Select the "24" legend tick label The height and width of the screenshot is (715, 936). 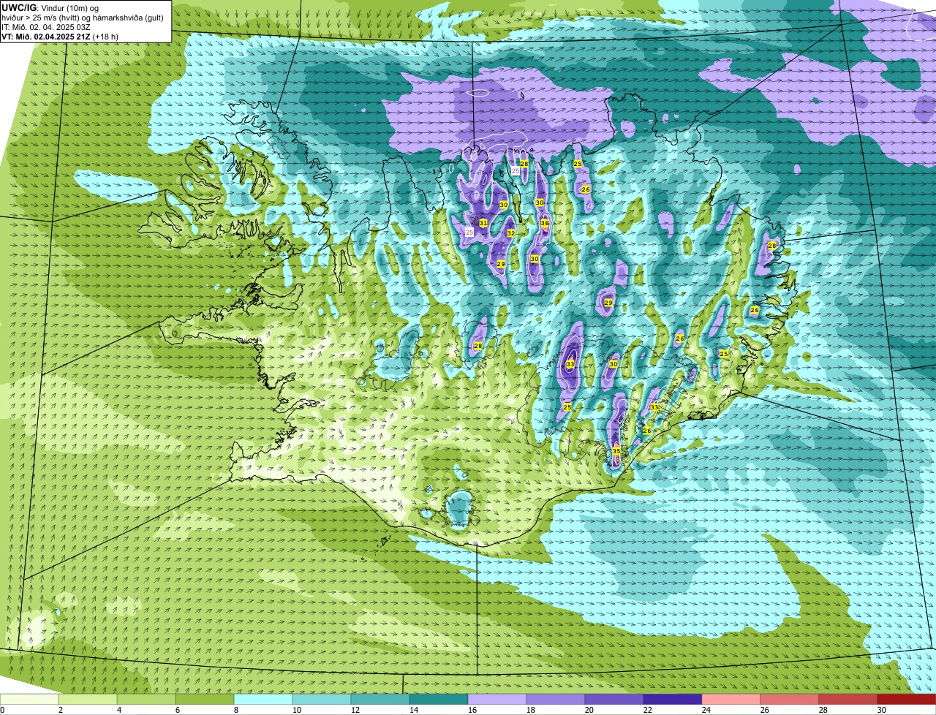click(706, 710)
